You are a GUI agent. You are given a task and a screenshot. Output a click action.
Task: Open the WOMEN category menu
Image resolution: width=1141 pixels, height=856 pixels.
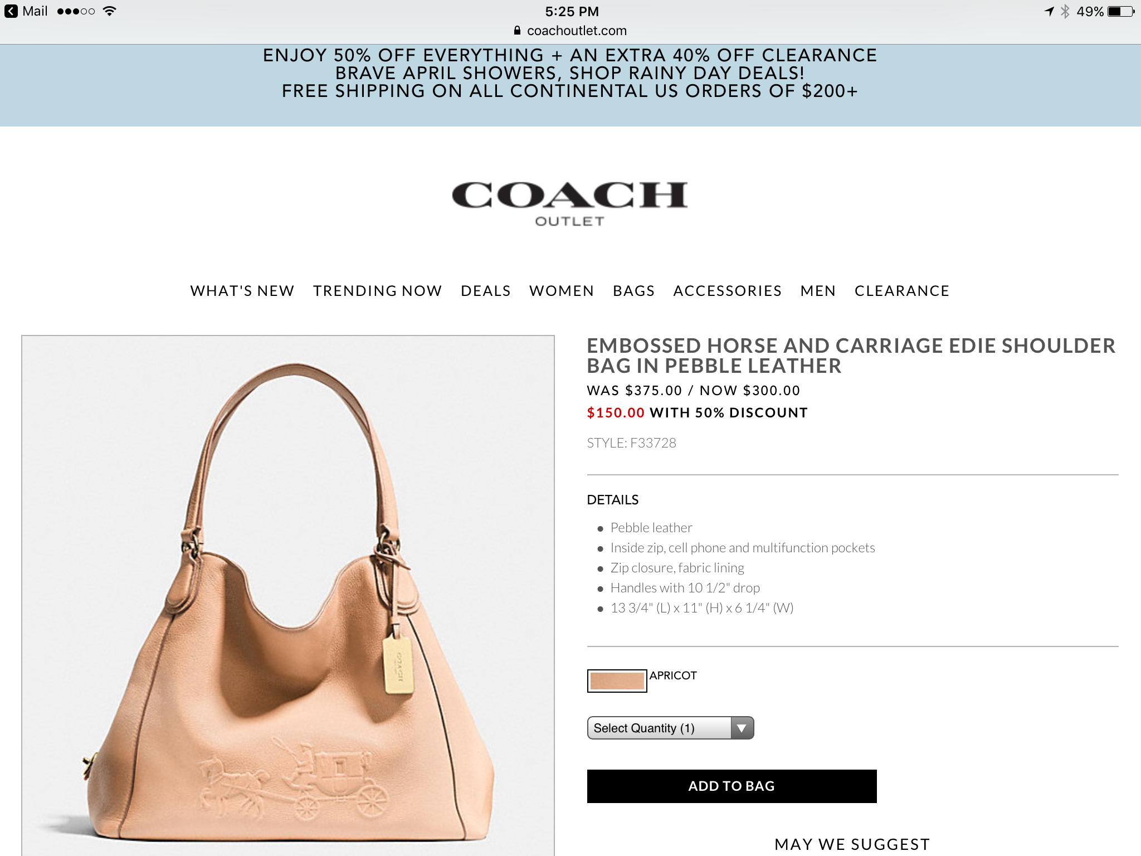[562, 291]
